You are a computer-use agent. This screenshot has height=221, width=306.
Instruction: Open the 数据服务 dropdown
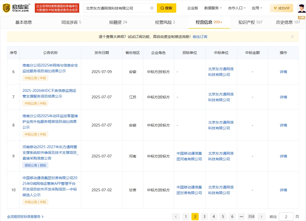click(213, 8)
